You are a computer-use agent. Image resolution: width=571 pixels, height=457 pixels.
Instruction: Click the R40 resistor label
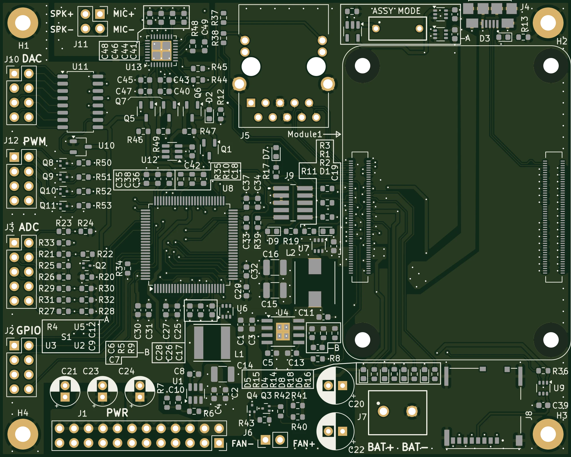299,427
